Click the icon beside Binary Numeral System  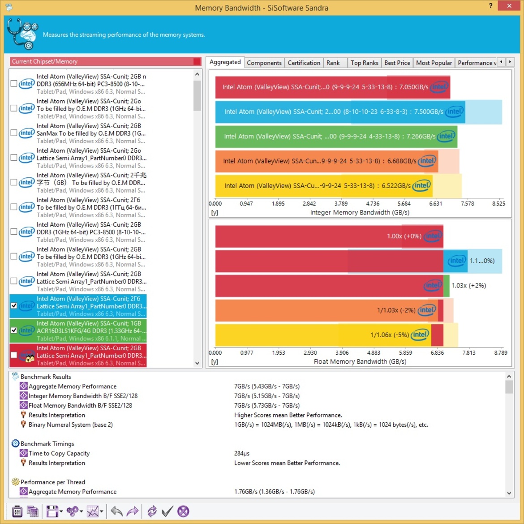(23, 425)
